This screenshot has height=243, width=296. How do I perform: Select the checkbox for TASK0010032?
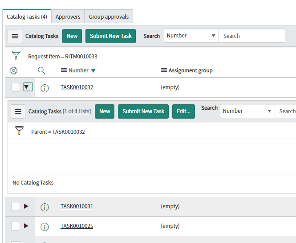[x=16, y=87]
